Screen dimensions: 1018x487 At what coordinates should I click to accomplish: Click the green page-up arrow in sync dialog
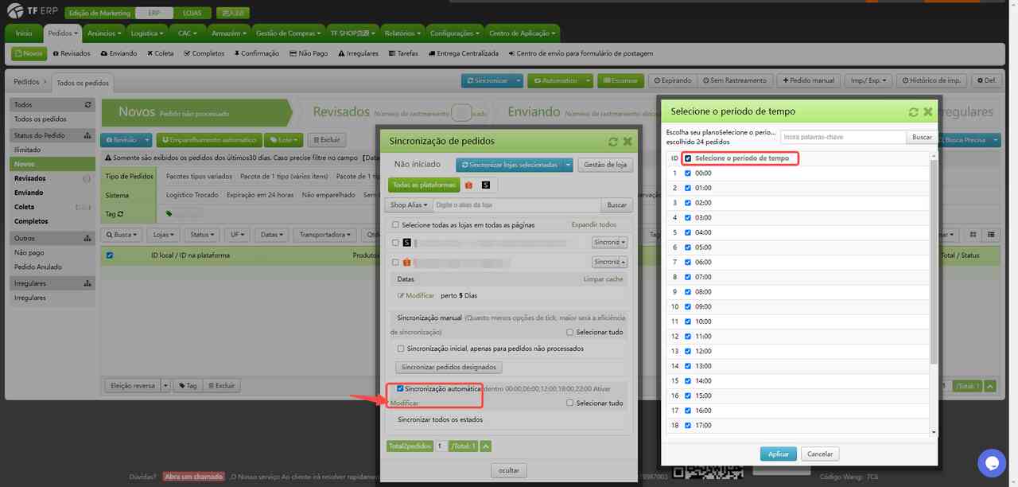coord(485,446)
